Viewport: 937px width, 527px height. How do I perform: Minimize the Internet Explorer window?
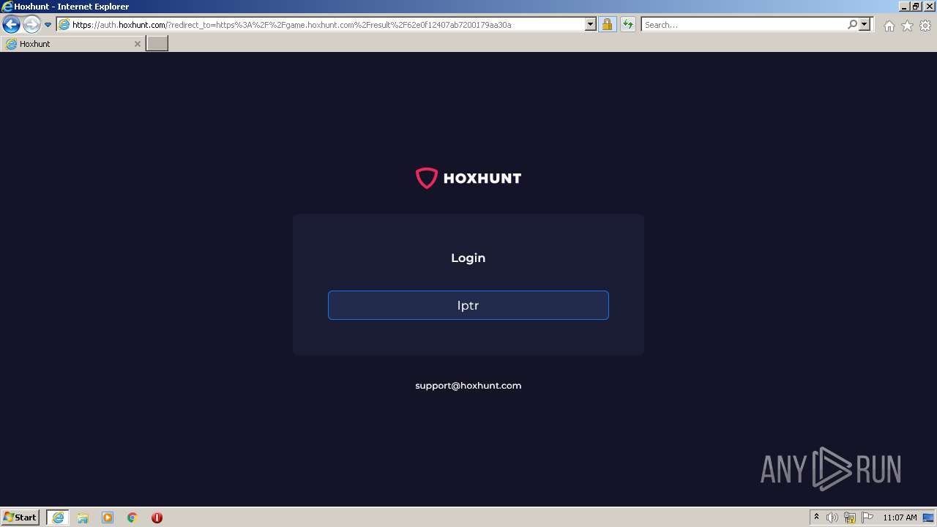(x=903, y=6)
